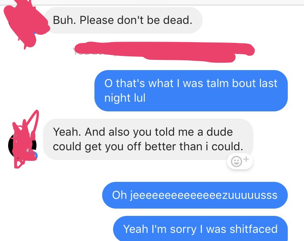Click the "Yeah. And also you told me" bubble
The height and width of the screenshot is (241, 304).
click(x=148, y=139)
